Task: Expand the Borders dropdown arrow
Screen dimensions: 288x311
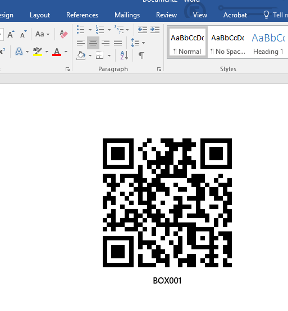Action: pyautogui.click(x=109, y=55)
